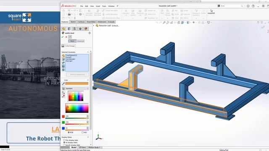Select the surfaces filter icon in Selected Geometry
Image resolution: width=269 pixels, height=151 pixels.
[63, 63]
